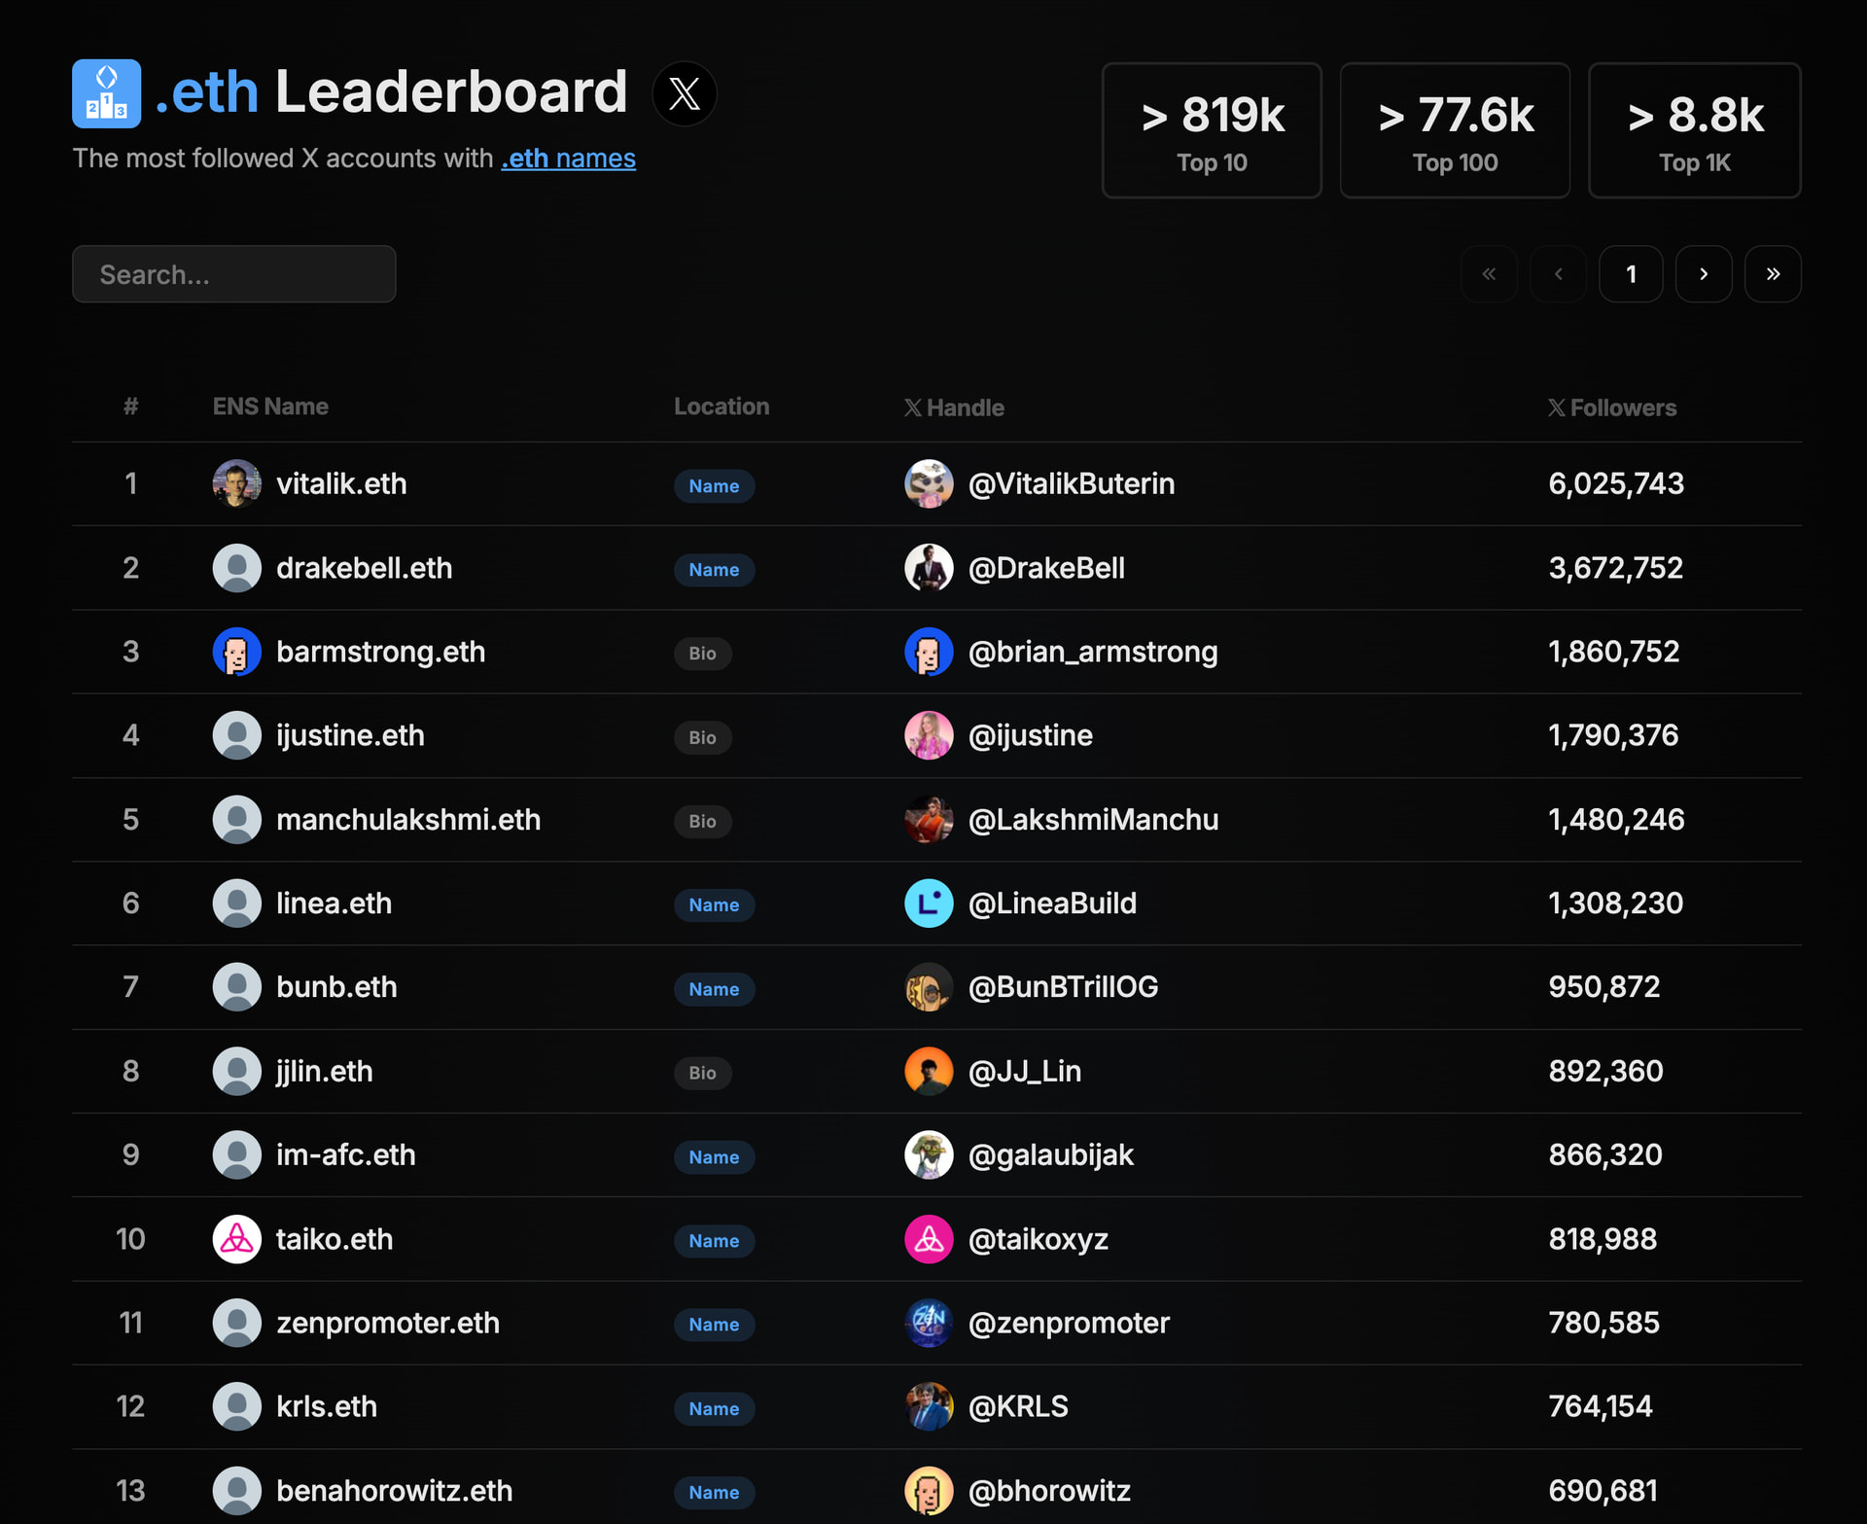Click the Top 100 stats card
Viewport: 1867px width, 1524px height.
click(x=1454, y=130)
